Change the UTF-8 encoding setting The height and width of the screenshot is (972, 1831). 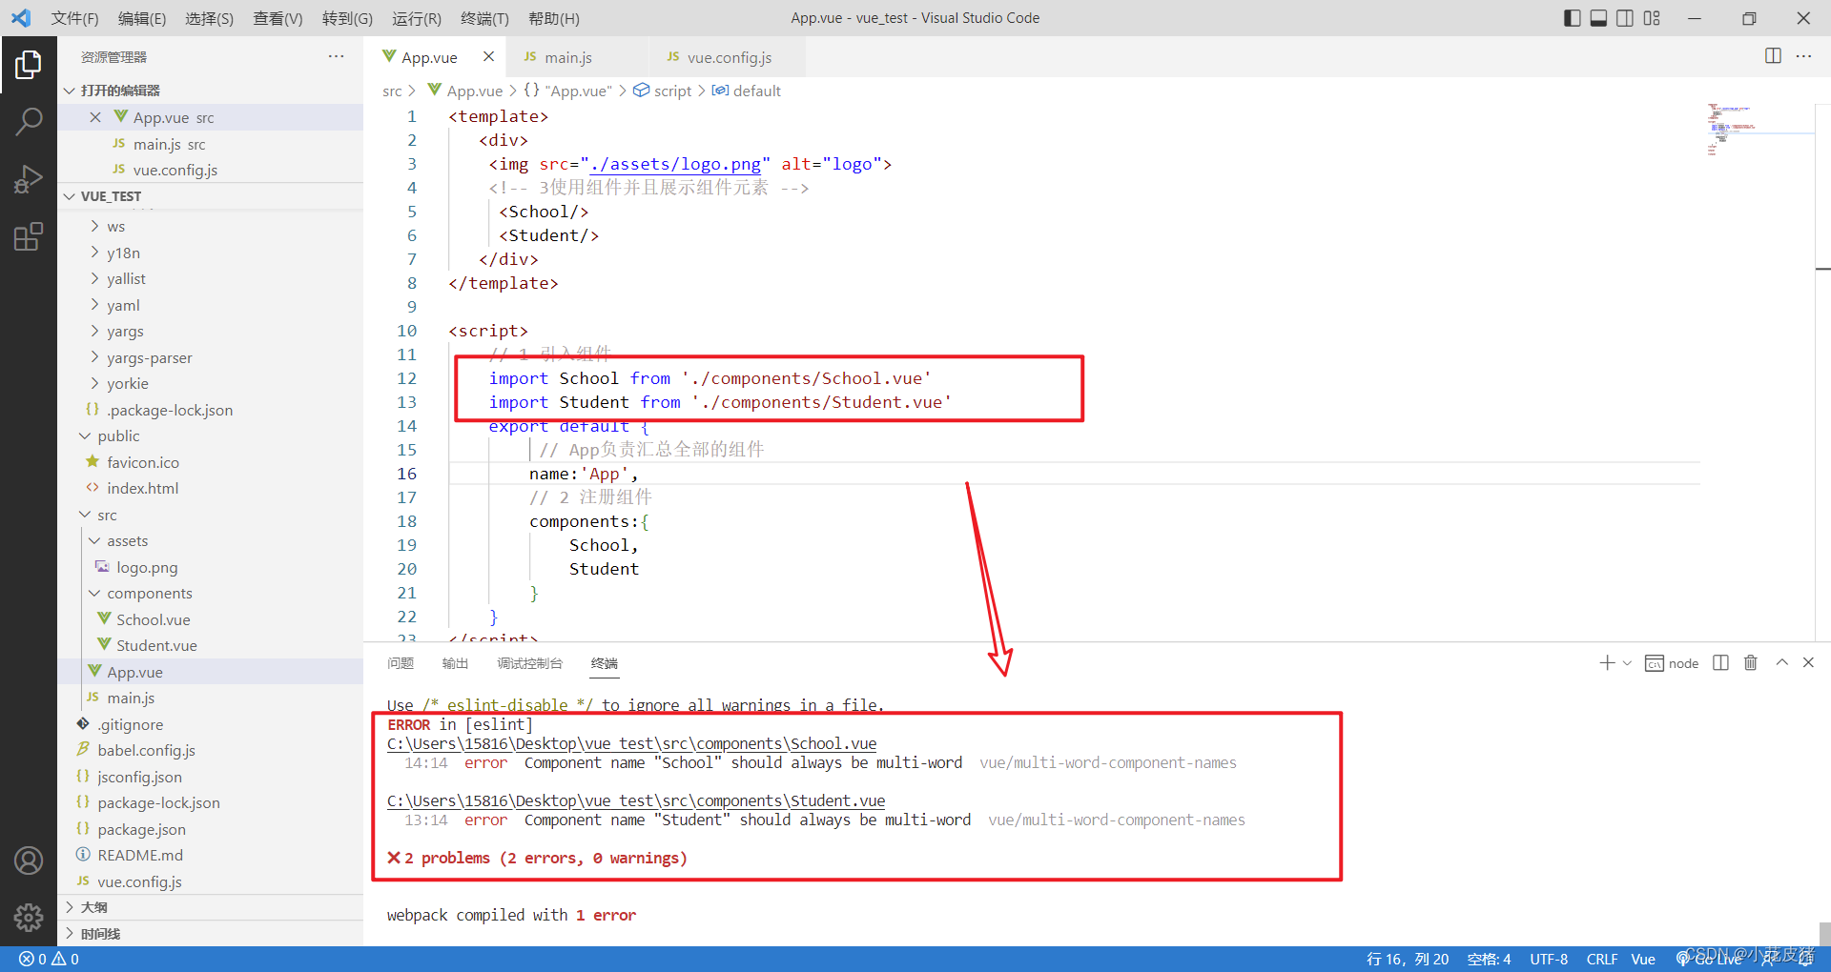[x=1549, y=959]
